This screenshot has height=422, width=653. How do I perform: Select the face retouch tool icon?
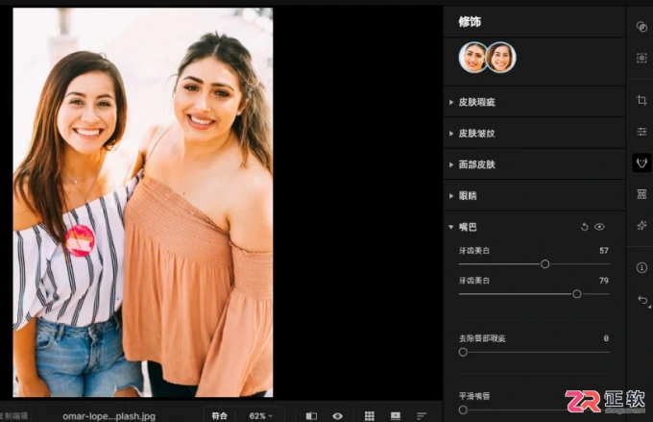point(641,162)
